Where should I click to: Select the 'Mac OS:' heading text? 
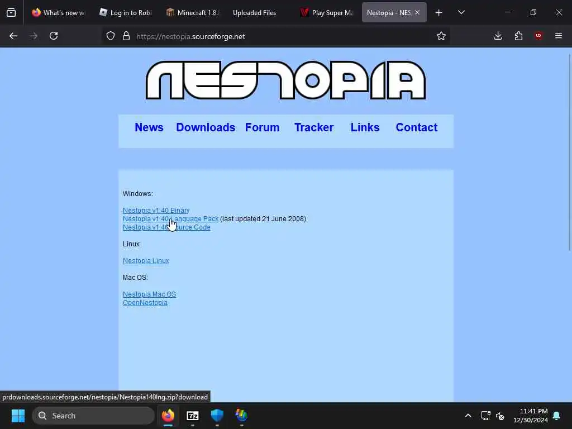[135, 278]
